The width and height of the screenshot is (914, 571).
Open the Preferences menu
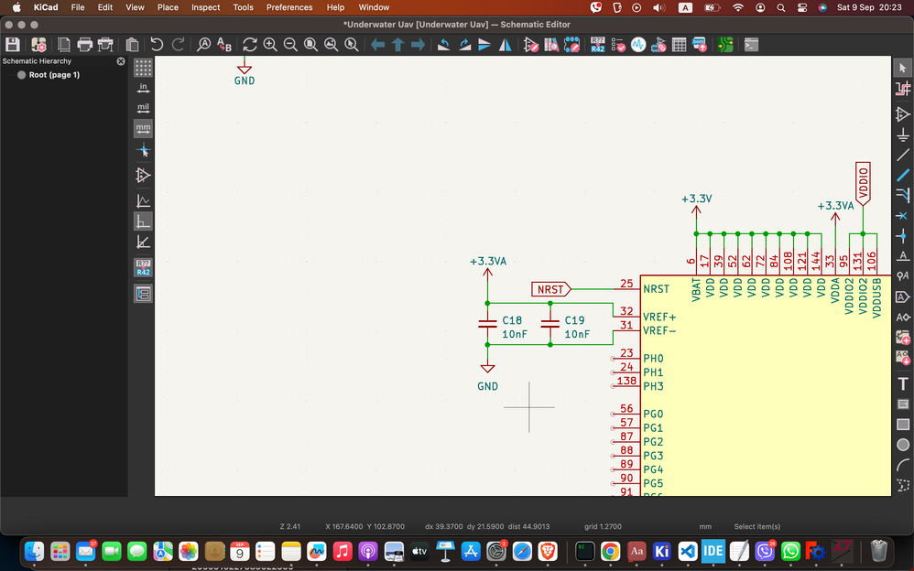pos(289,7)
